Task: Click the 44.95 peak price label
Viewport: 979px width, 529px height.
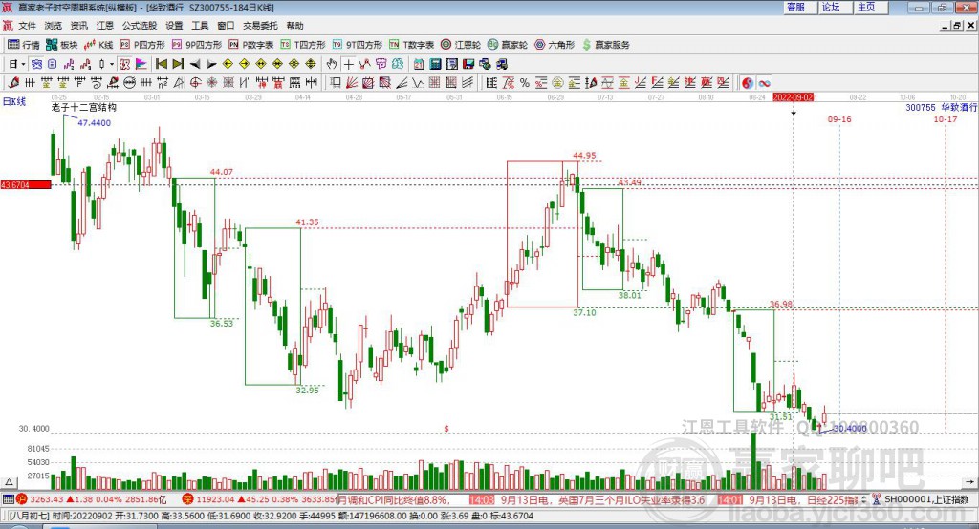Action: click(x=584, y=156)
